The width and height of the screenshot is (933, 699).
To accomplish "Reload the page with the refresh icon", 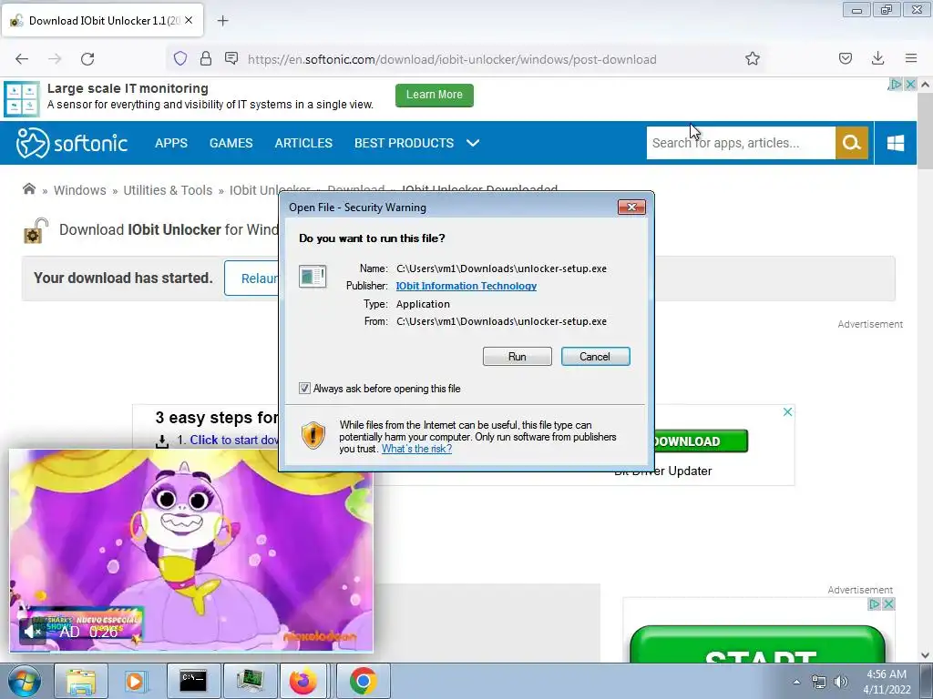I will point(87,59).
